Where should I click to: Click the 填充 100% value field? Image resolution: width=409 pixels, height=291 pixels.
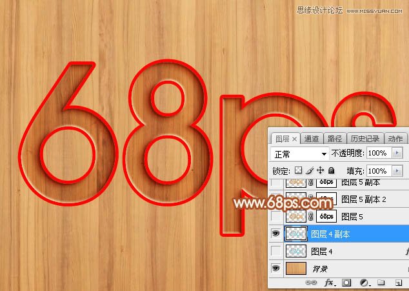379,171
